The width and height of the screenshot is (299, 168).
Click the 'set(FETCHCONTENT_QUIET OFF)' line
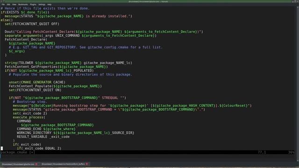[x=32, y=24]
